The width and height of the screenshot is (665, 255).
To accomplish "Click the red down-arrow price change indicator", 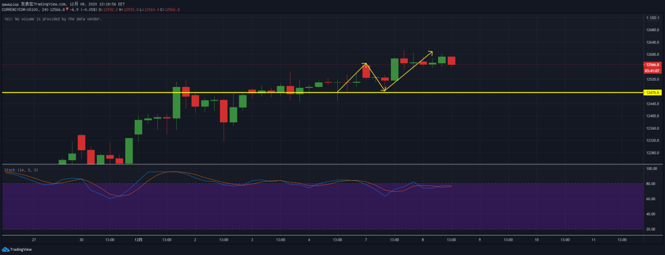I will (67, 9).
